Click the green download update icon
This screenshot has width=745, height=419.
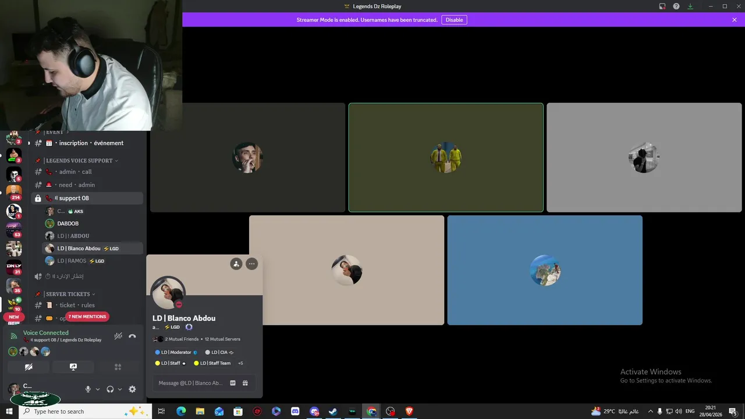point(690,6)
